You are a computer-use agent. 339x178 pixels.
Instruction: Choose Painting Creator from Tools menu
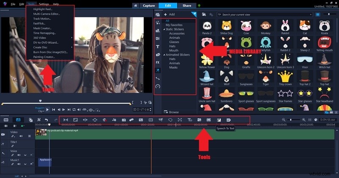(44, 57)
